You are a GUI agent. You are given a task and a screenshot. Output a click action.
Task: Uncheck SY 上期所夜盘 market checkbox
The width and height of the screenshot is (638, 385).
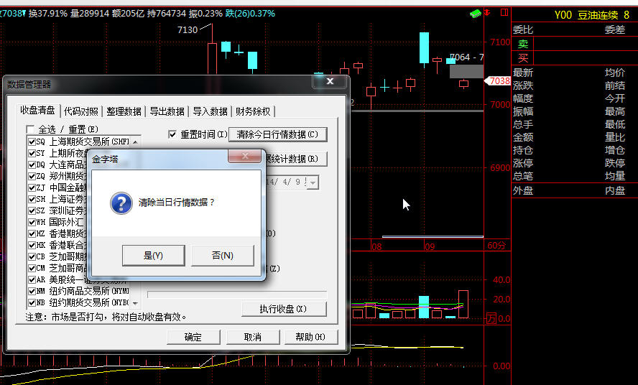coord(32,153)
